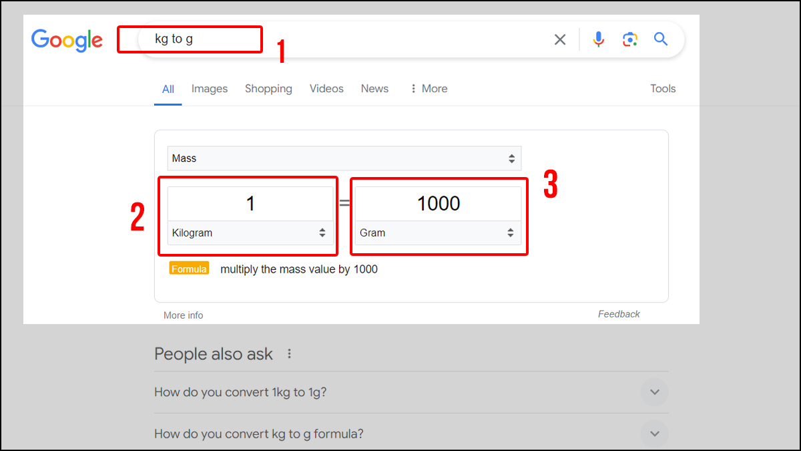Open options next to People also ask

click(289, 354)
